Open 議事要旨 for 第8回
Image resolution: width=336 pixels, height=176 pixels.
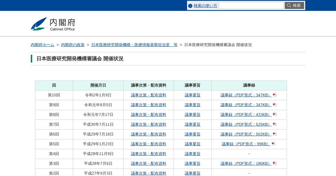[193, 115]
